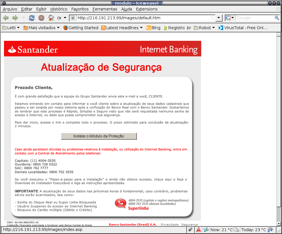Click the Getting Started Firefox icon

point(66,28)
